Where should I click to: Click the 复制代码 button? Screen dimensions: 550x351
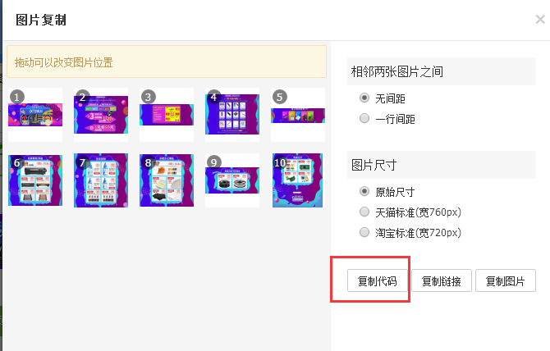click(378, 280)
